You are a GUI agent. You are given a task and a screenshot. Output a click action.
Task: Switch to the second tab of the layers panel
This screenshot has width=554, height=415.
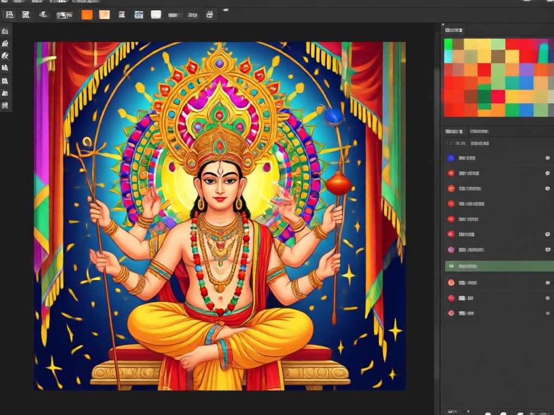[479, 131]
